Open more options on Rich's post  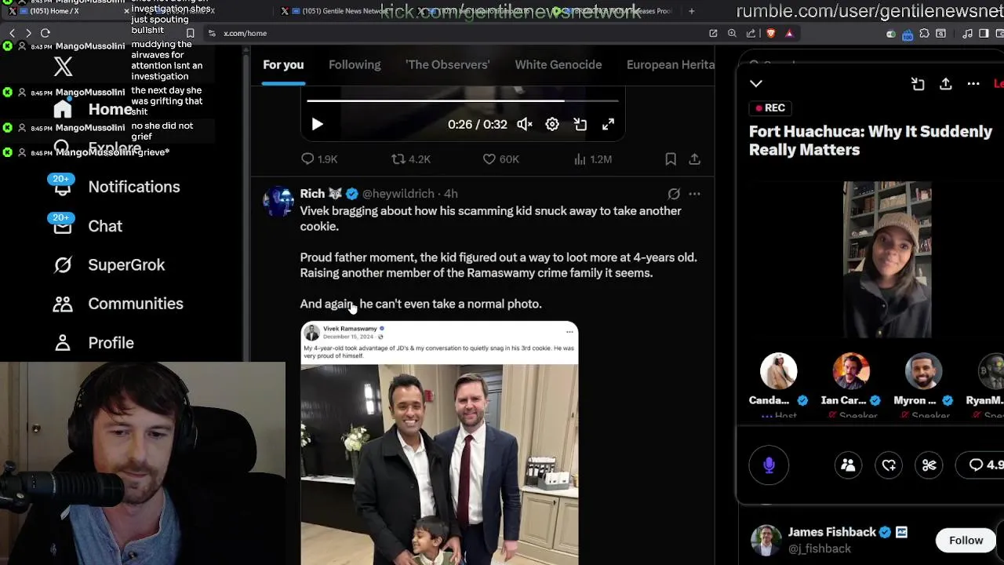[x=694, y=194]
